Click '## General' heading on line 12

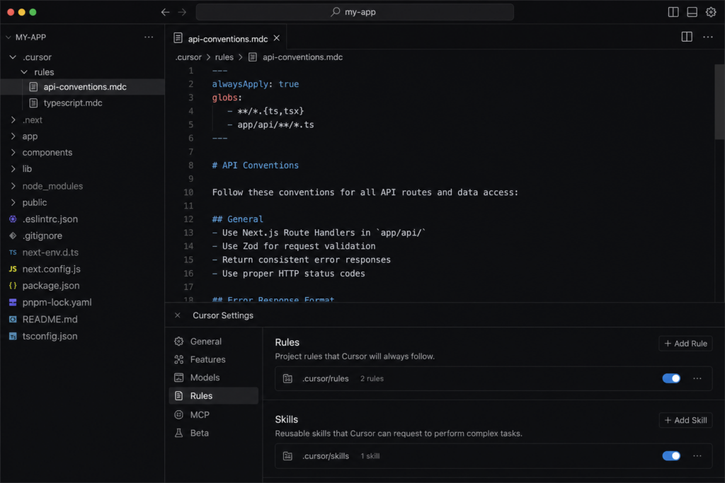(238, 219)
